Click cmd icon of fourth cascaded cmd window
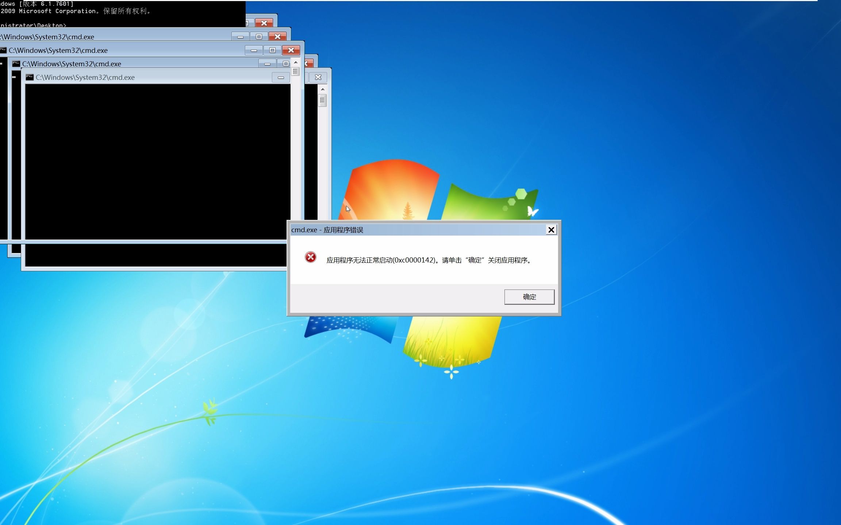 click(16, 64)
